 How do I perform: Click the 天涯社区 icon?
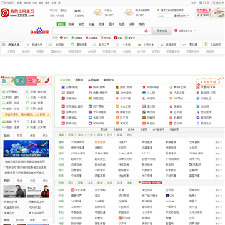(x=198, y=98)
